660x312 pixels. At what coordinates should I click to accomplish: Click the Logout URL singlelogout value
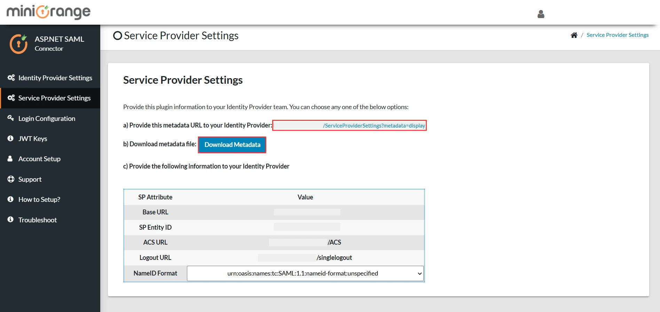tap(305, 257)
